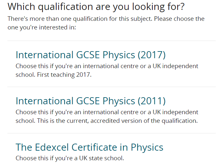The height and width of the screenshot is (166, 219).
Task: Click "GCSE" in the 2017 qualification title
Action: point(88,55)
